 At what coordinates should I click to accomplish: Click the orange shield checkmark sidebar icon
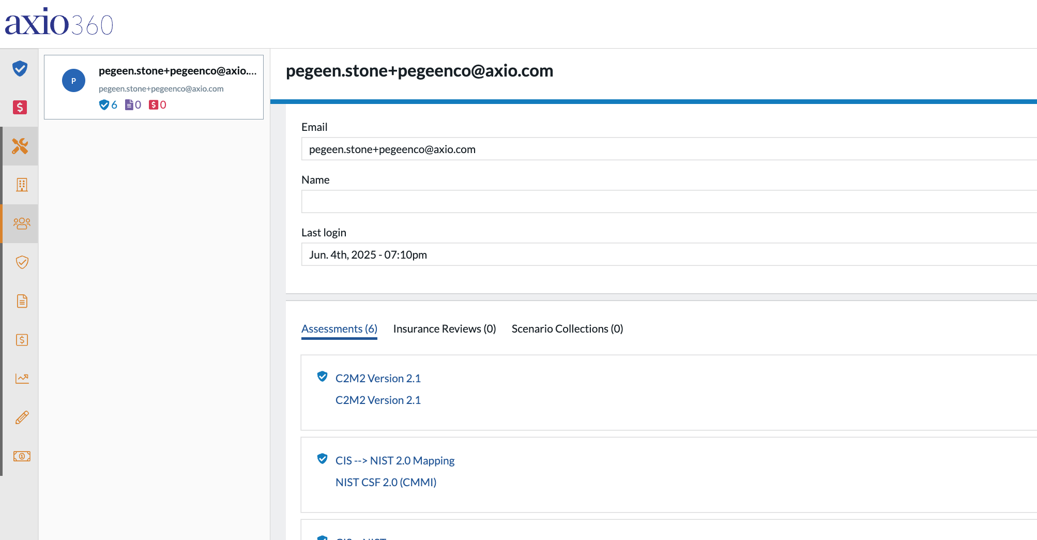[x=22, y=262]
